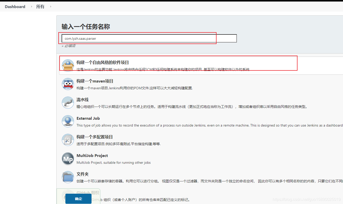The width and height of the screenshot is (343, 204).
Task: Focus the task name input field
Action: [x=149, y=38]
